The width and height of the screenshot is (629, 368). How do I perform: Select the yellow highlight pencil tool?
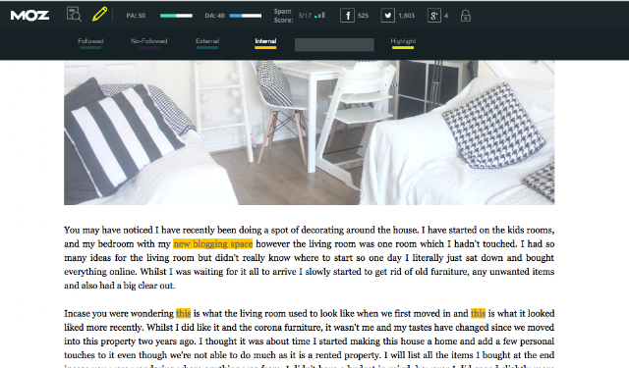click(x=99, y=15)
